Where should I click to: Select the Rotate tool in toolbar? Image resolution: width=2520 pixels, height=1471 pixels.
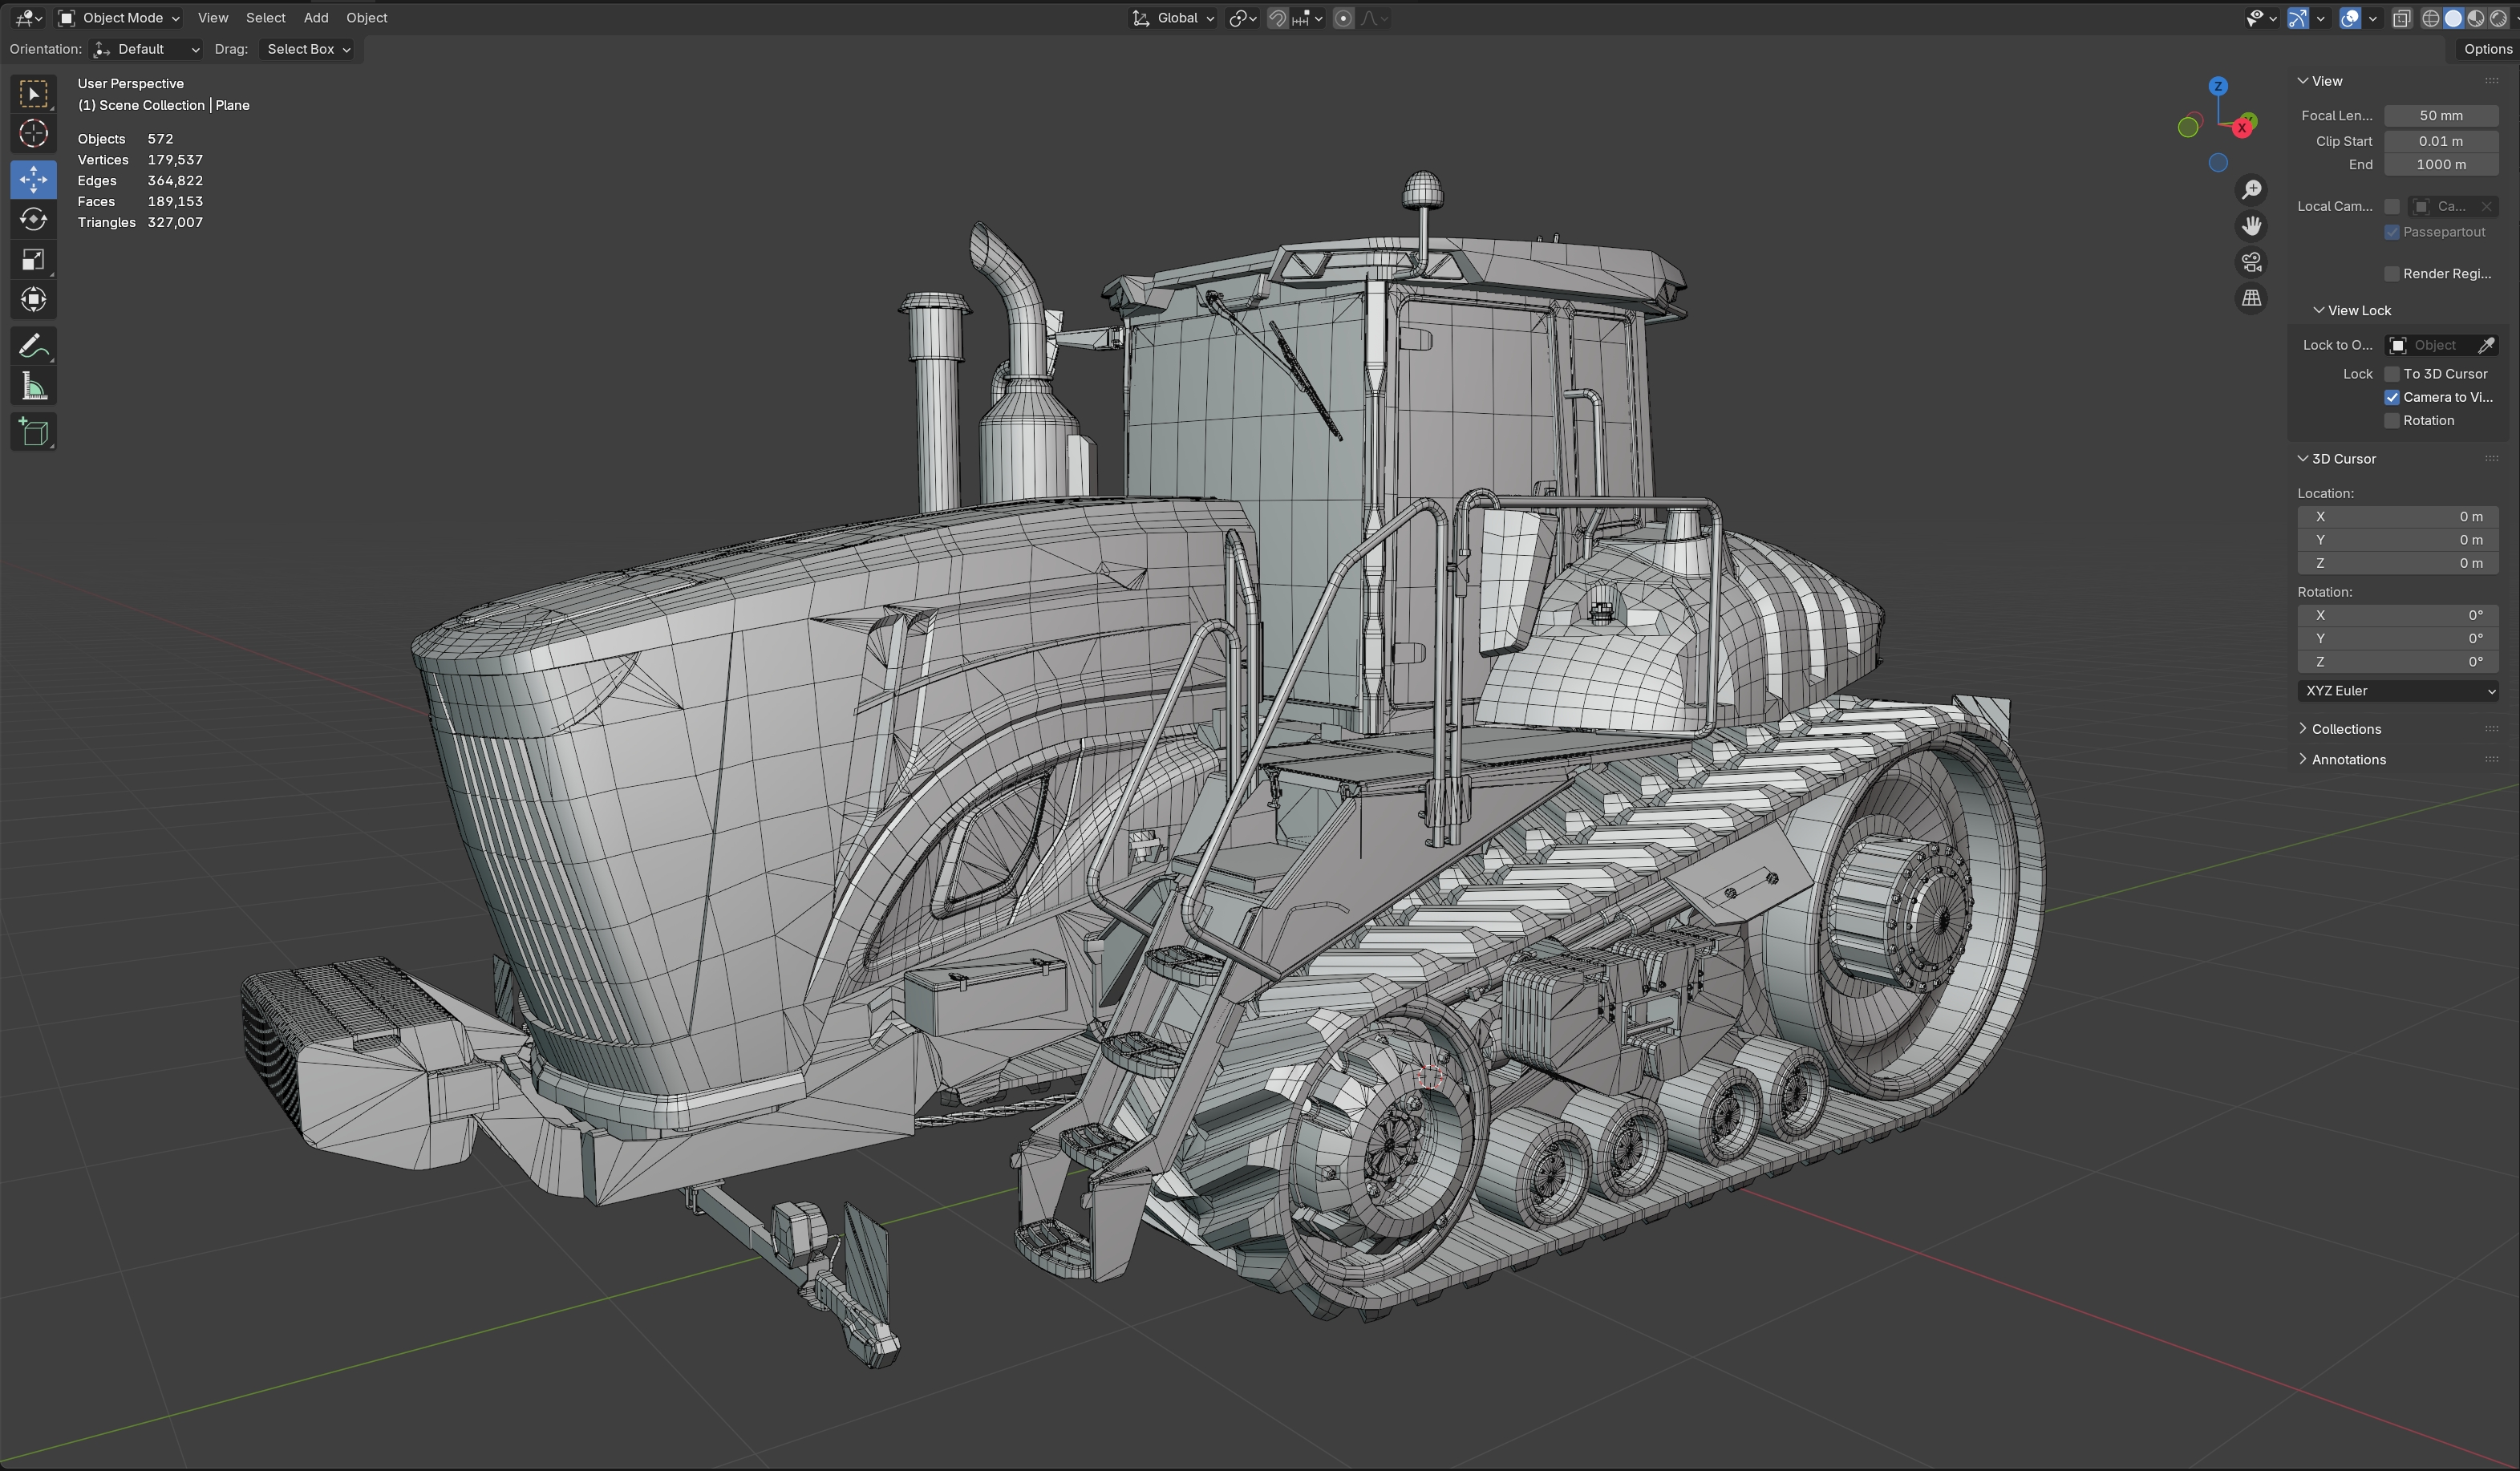coord(33,220)
